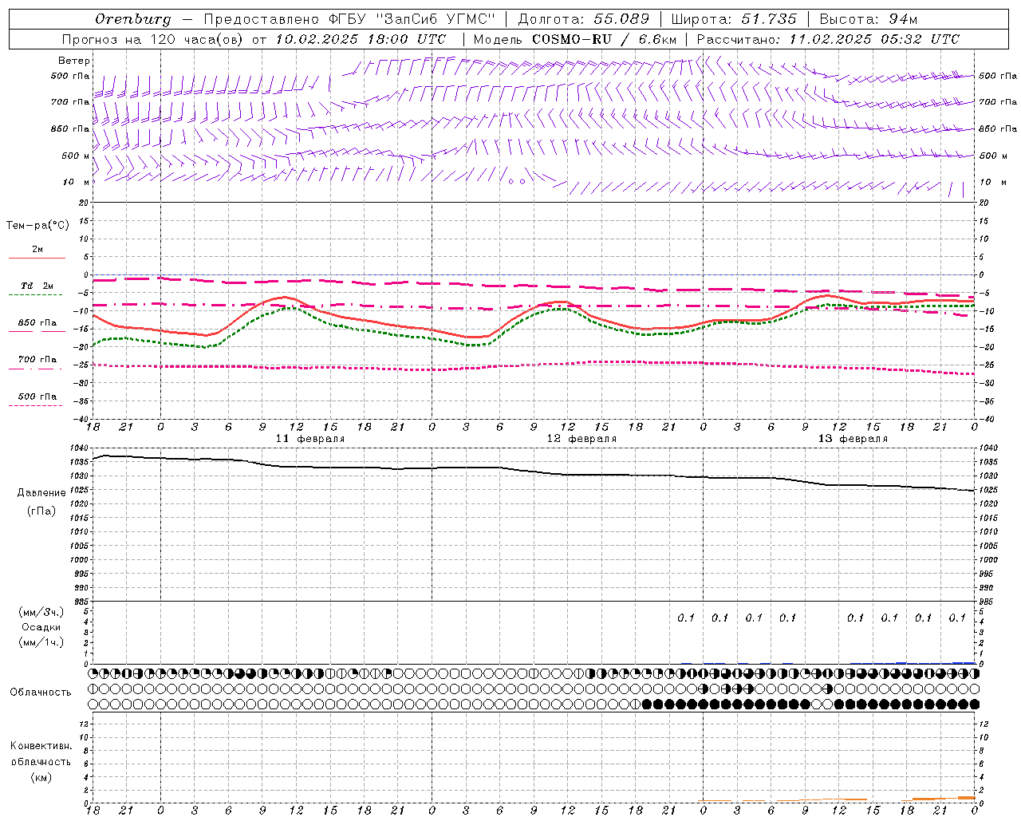Image resolution: width=1021 pixels, height=817 pixels.
Task: Click the (мм/3ч.) precipitation unit label
Action: point(41,612)
